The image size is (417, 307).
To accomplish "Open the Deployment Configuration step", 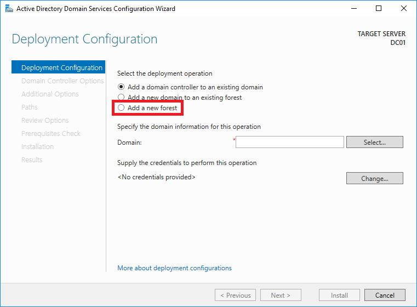I will (x=59, y=67).
